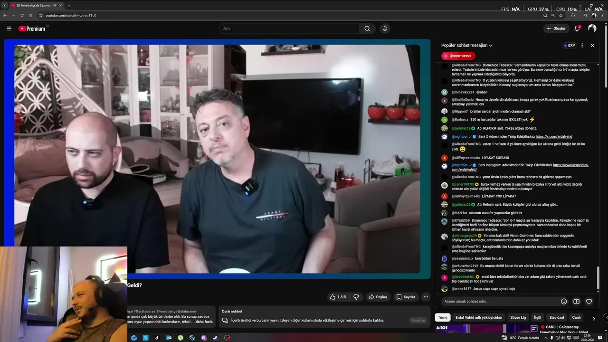Reload the browser page
Viewport: 608px width, 342px height.
pos(22,15)
